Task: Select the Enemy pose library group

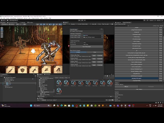Action: [78, 52]
